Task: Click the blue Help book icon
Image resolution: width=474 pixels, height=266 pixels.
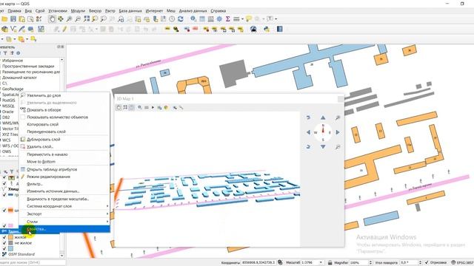Action: click(x=280, y=30)
